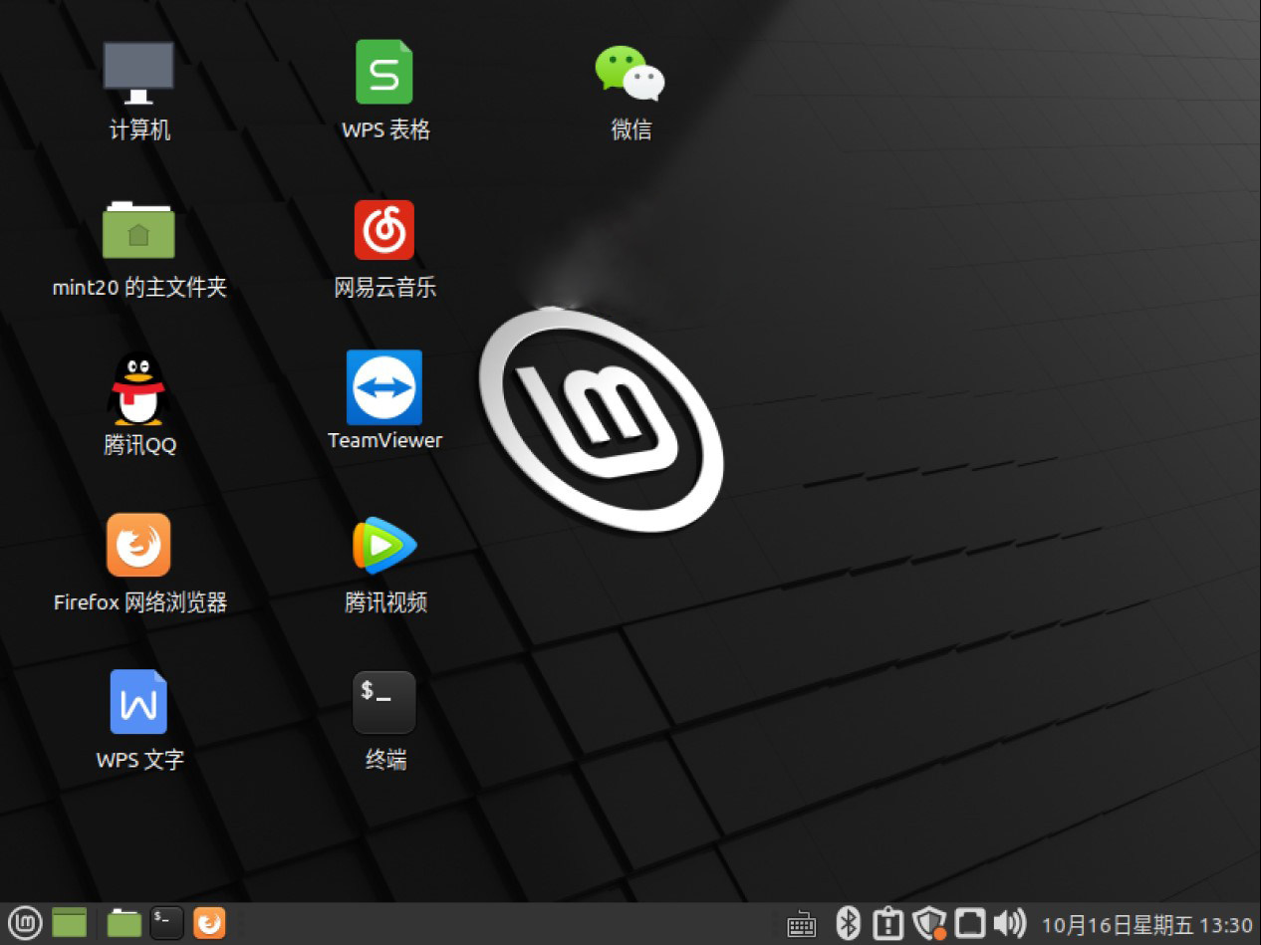The image size is (1261, 945).
Task: Open the update manager shield icon
Action: pos(929,923)
